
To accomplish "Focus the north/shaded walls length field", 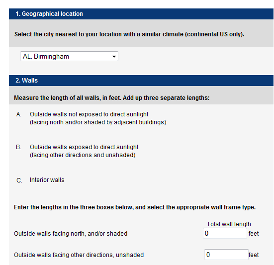I will (x=225, y=233).
